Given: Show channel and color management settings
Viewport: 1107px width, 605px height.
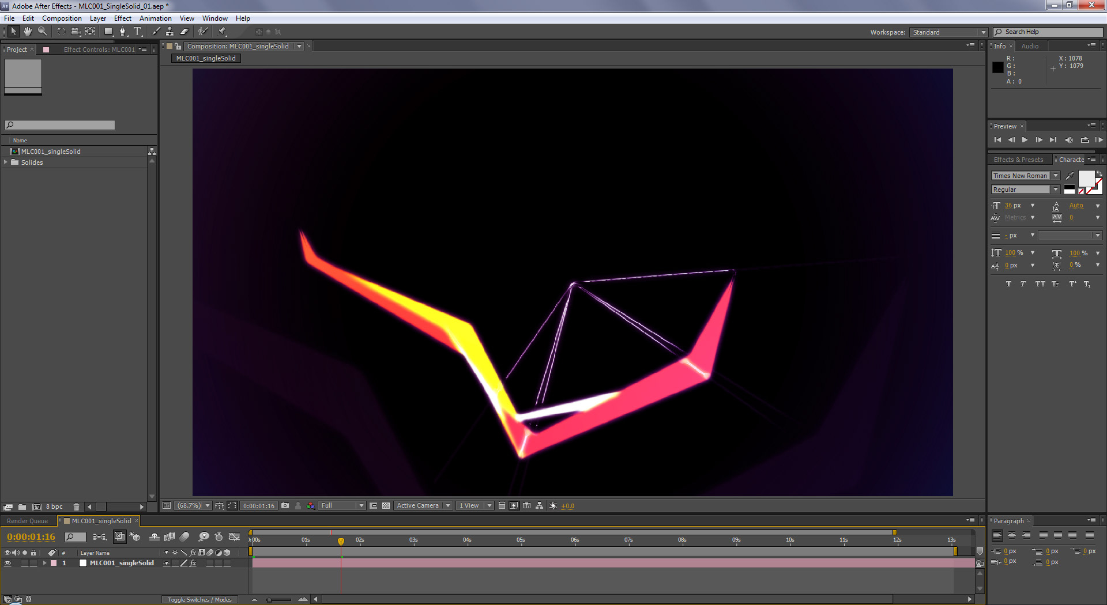Looking at the screenshot, I should [311, 506].
